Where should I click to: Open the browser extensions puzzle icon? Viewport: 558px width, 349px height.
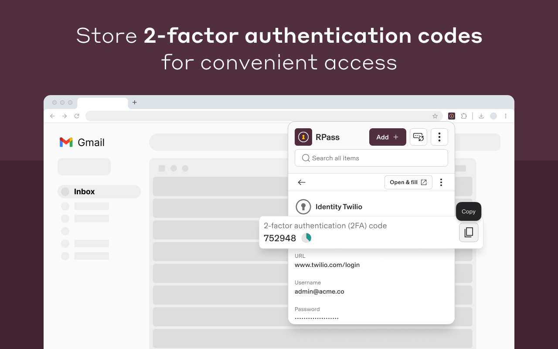(464, 116)
